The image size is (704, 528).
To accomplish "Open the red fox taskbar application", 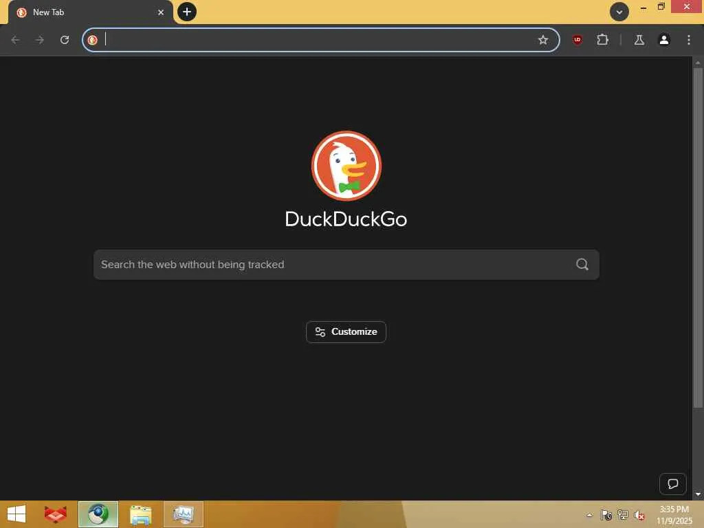I will 56,514.
